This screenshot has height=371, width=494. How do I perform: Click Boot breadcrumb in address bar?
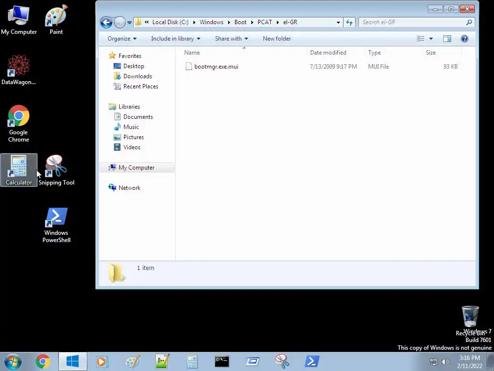point(240,22)
